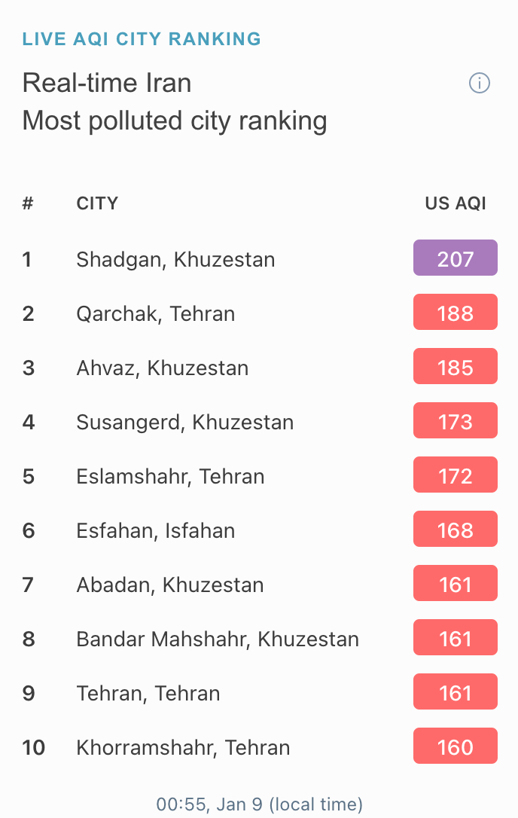Select the 185 AQI value badge
The image size is (518, 818).
pyautogui.click(x=456, y=366)
